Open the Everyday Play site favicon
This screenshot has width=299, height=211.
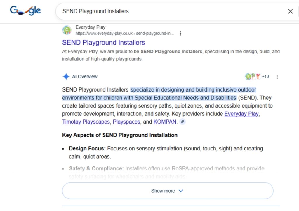pyautogui.click(x=67, y=30)
